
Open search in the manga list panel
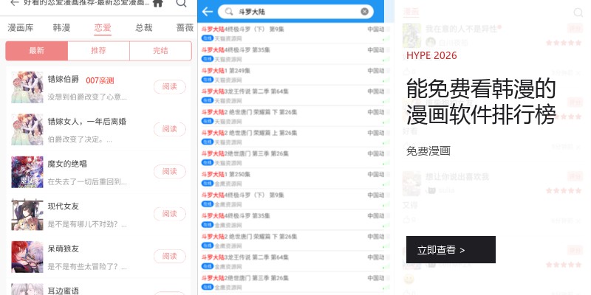click(181, 3)
